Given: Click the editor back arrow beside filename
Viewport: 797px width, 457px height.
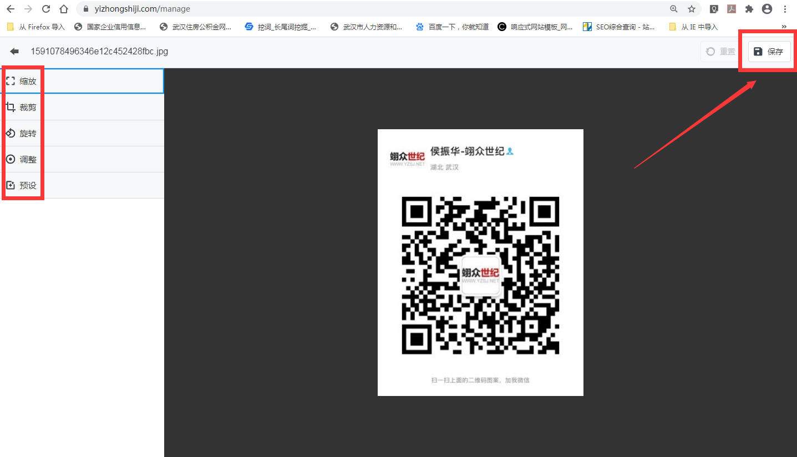Looking at the screenshot, I should click(x=14, y=52).
